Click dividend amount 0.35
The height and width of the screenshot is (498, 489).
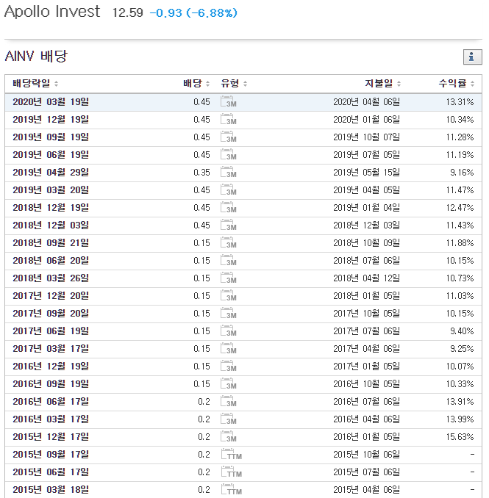[202, 173]
